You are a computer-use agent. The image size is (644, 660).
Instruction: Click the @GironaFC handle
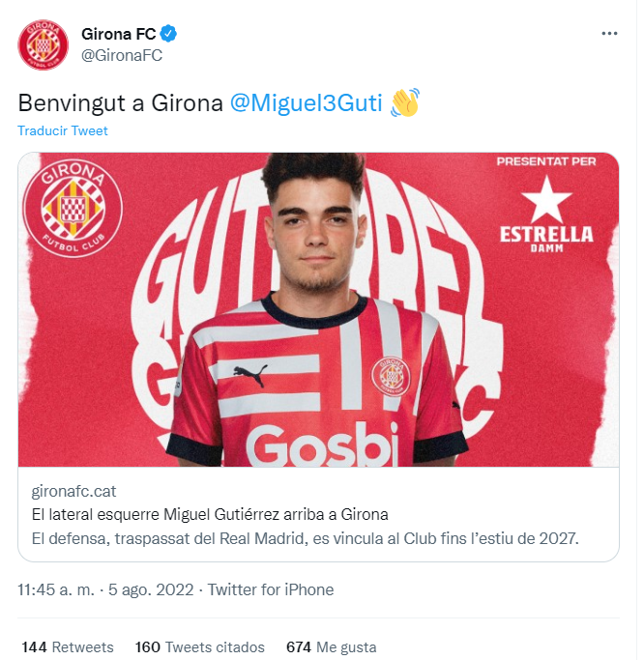pyautogui.click(x=121, y=55)
